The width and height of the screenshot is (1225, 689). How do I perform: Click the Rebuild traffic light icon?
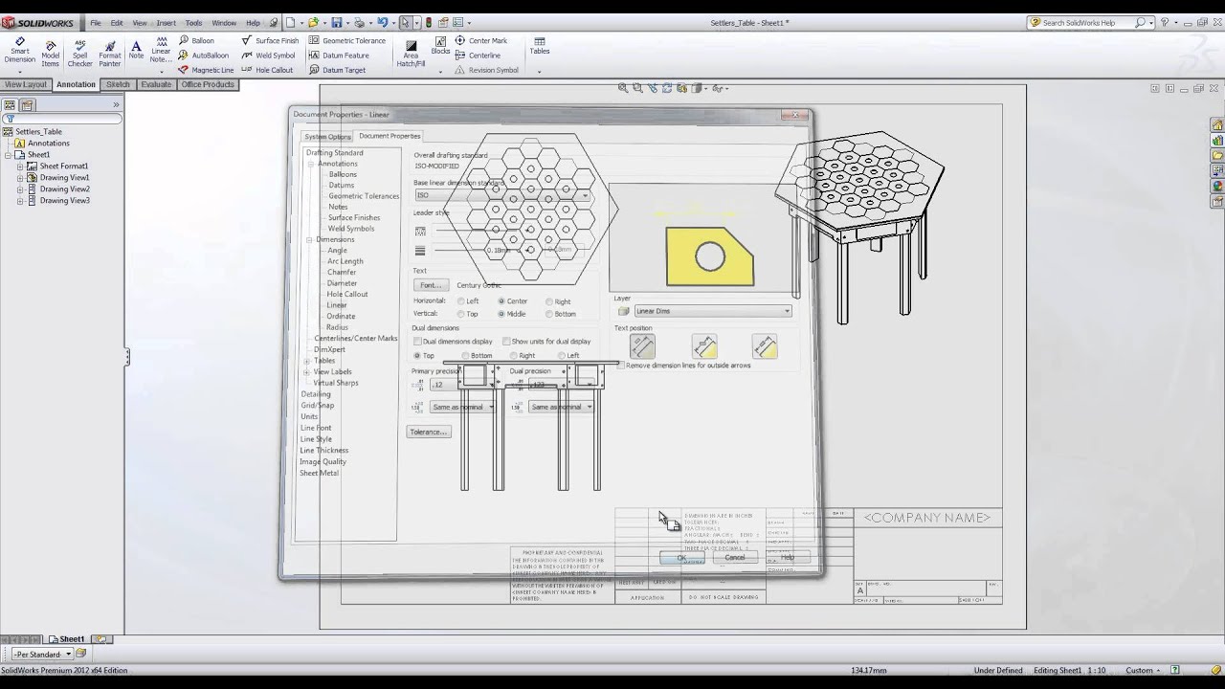(428, 22)
